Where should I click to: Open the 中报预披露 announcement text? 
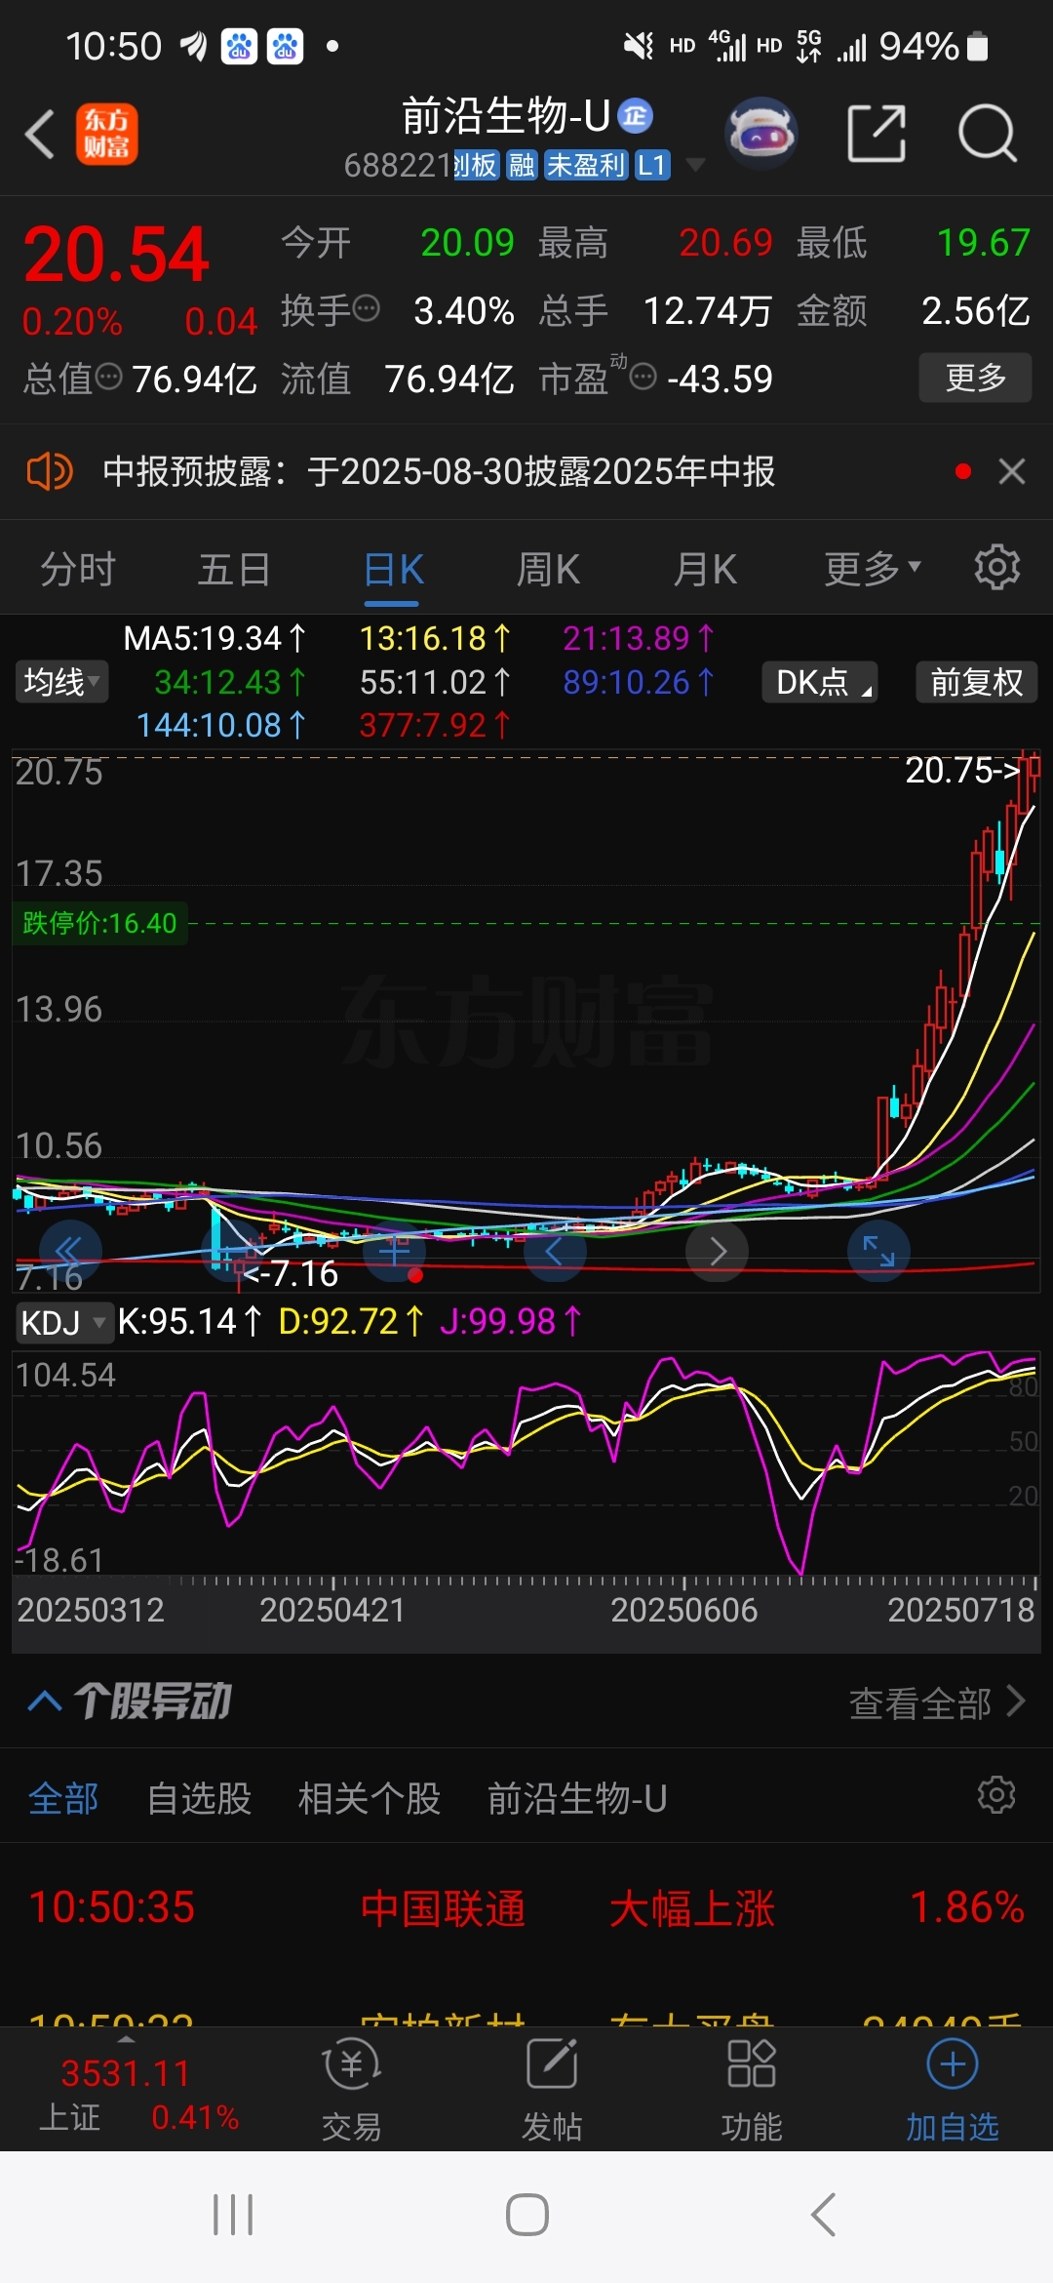pos(439,472)
